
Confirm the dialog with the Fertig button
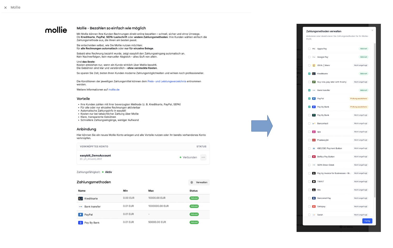(367, 221)
